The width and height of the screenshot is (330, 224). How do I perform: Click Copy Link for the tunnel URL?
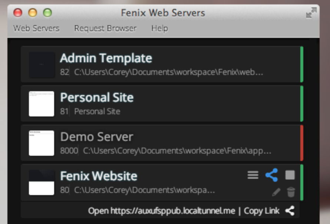pyautogui.click(x=262, y=211)
